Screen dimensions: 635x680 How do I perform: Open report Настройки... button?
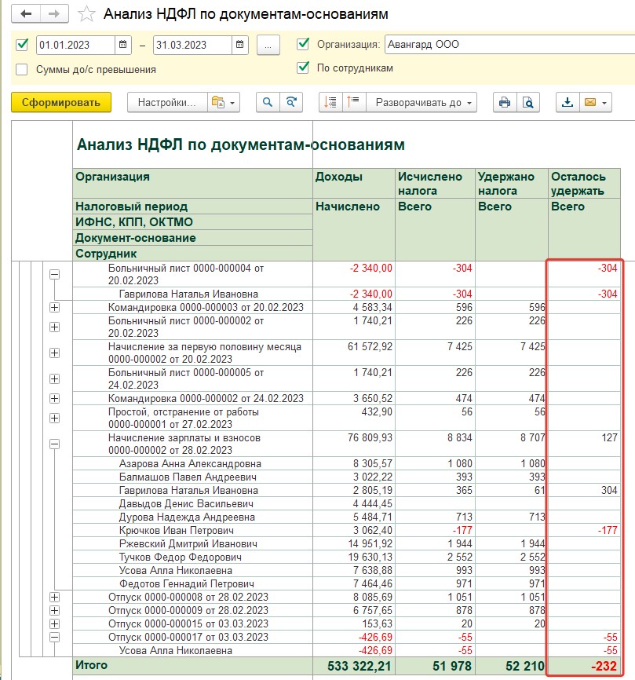tap(167, 103)
